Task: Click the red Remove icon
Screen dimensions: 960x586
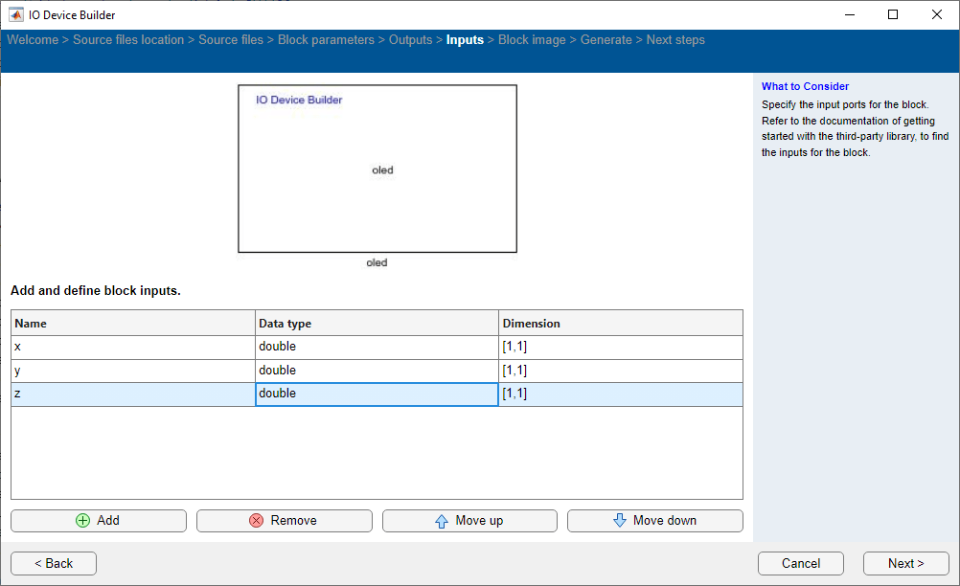Action: click(x=256, y=520)
